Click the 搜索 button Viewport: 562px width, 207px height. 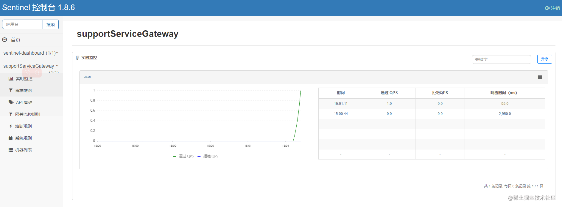click(51, 25)
